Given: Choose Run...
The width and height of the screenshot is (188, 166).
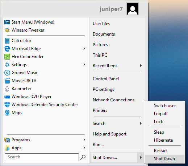Looking at the screenshot, I should (98, 145).
